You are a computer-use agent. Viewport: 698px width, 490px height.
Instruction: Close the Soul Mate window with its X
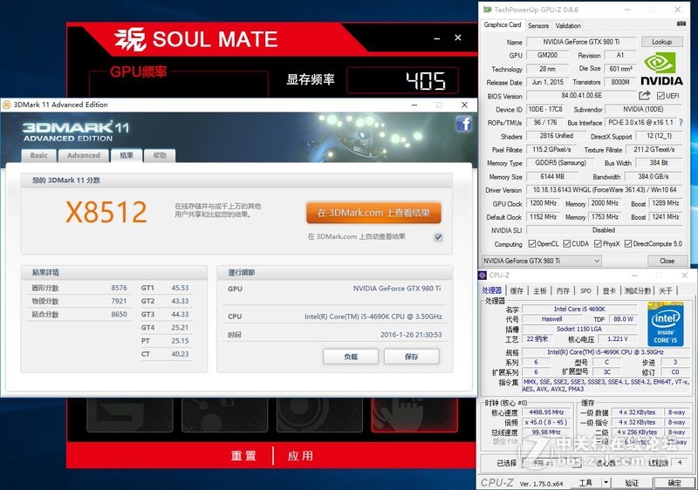(457, 37)
